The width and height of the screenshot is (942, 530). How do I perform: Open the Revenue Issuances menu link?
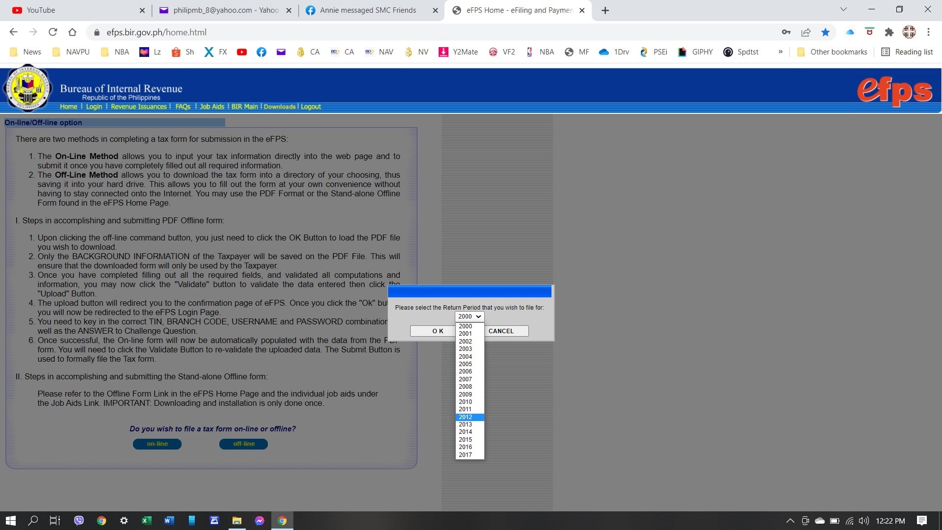click(x=138, y=106)
